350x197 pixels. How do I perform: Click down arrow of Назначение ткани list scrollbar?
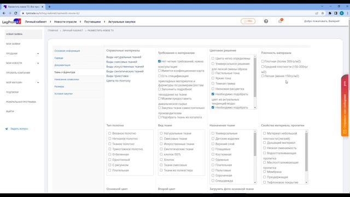[x=255, y=182]
